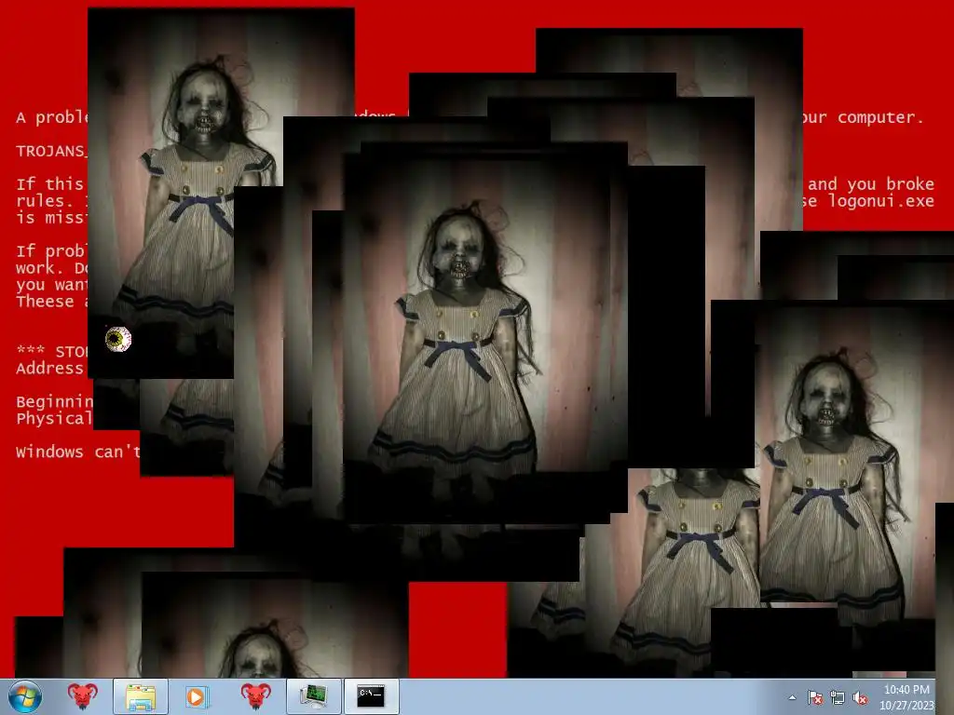
Task: Click the red devil icon beside the Start orb
Action: [x=83, y=696]
